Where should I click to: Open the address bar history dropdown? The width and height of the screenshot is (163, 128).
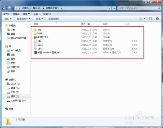(110, 8)
